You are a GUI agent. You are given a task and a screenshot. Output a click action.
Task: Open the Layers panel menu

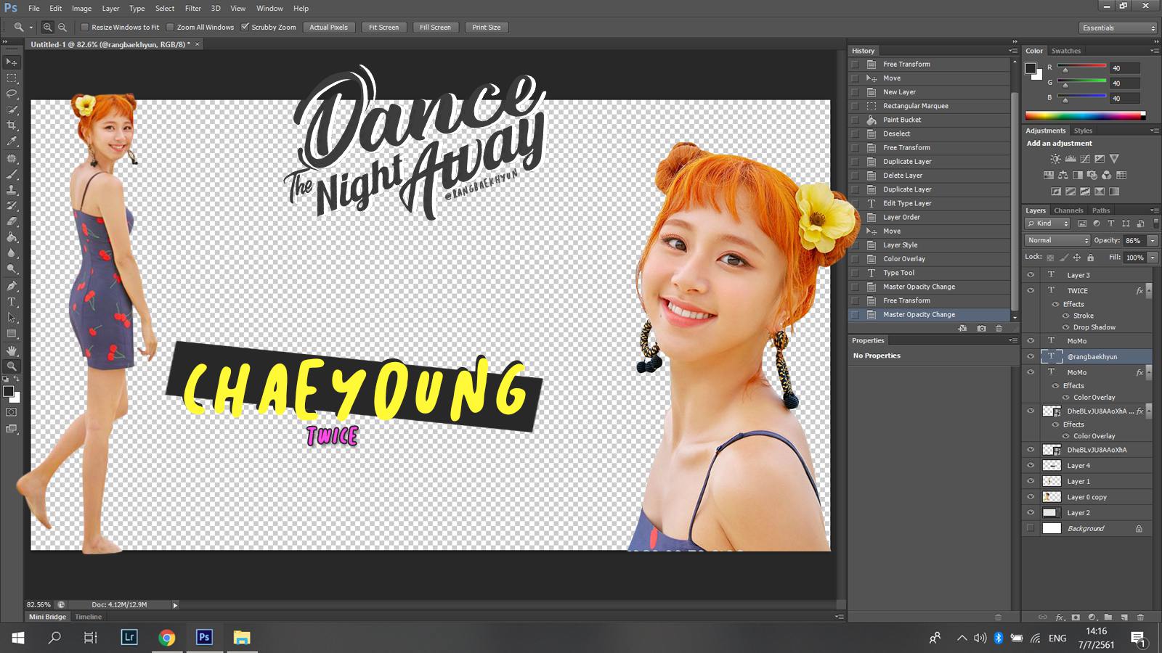(1154, 210)
